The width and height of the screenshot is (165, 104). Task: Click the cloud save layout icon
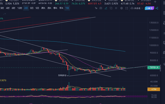132,8
